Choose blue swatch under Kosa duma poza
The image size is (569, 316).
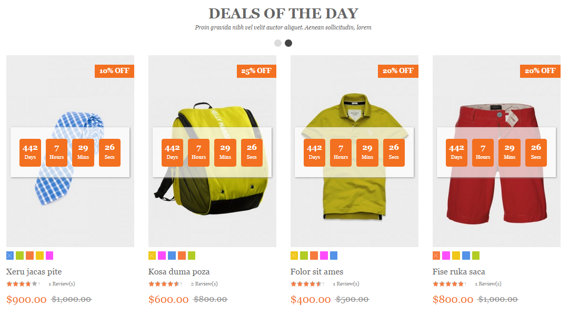click(x=172, y=256)
